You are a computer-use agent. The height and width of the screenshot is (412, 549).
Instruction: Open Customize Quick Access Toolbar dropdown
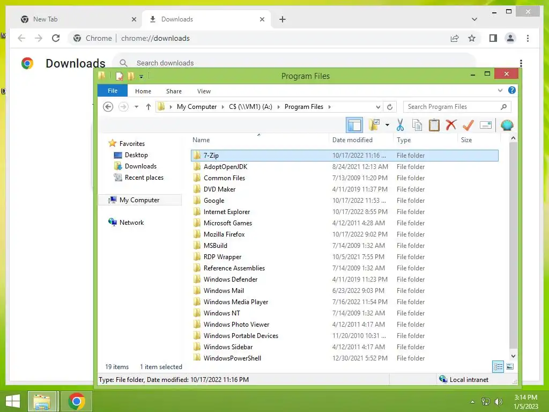(141, 76)
